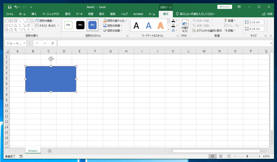Image resolution: width=277 pixels, height=162 pixels.
Task: Open the Acrobat tab
Action: 138,14
